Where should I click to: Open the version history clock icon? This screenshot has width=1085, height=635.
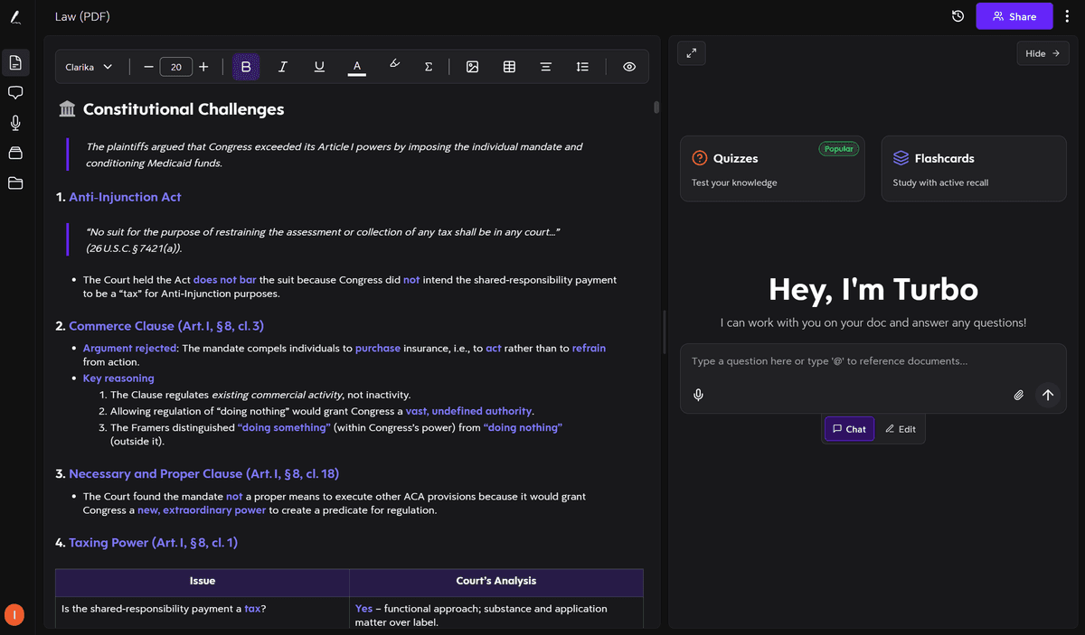(x=958, y=16)
